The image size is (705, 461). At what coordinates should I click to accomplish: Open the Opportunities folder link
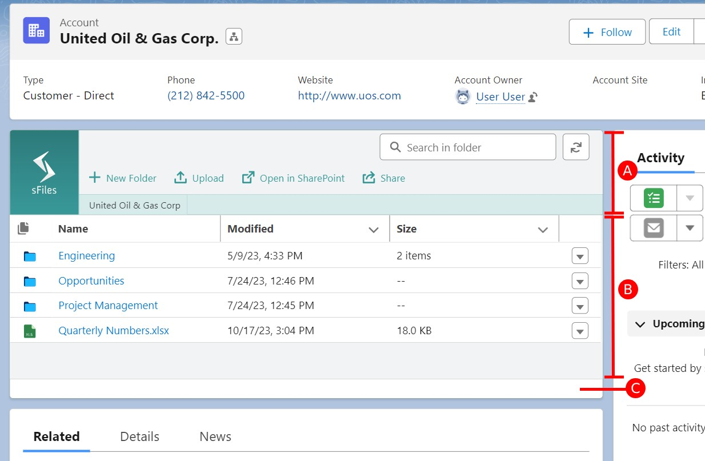(91, 281)
